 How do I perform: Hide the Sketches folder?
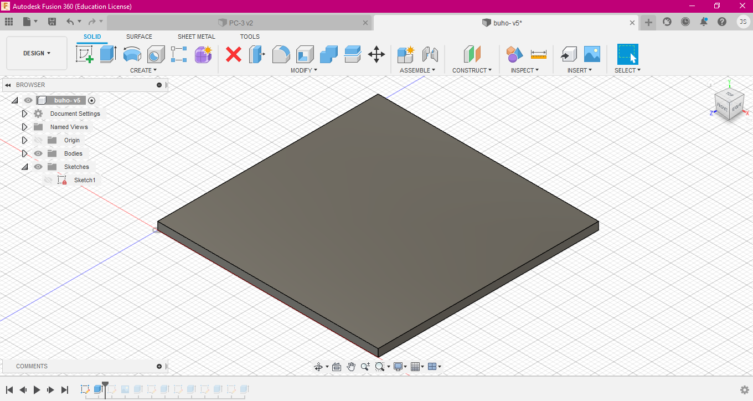38,167
